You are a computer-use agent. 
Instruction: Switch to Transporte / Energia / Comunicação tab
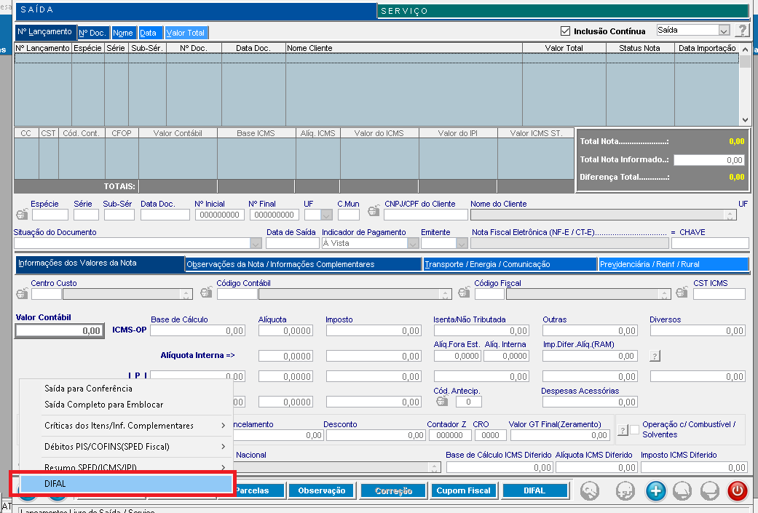point(510,264)
